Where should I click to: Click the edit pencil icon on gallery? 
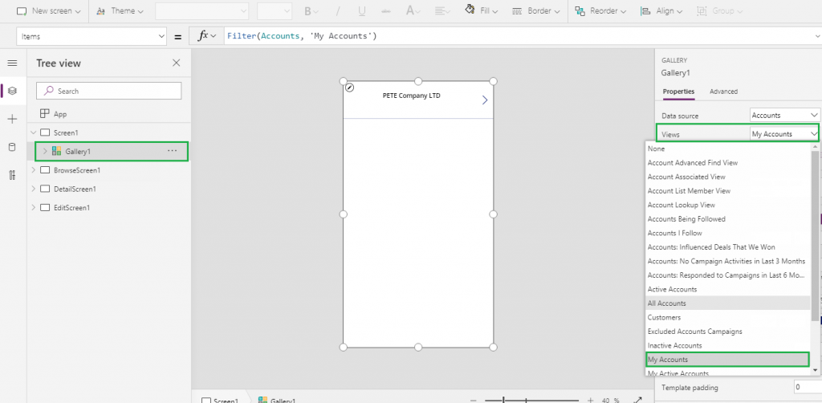point(350,88)
